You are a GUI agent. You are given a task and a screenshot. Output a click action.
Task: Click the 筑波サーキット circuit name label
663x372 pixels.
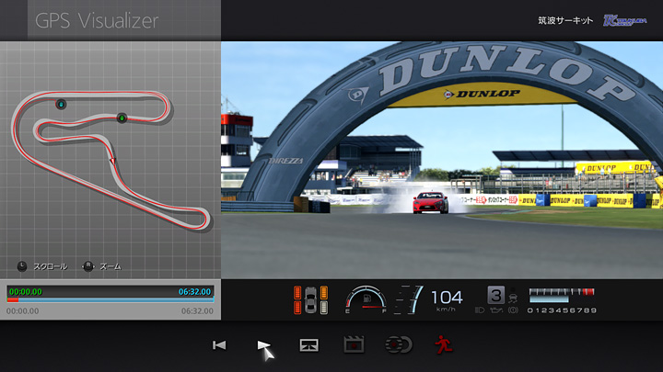(x=565, y=20)
